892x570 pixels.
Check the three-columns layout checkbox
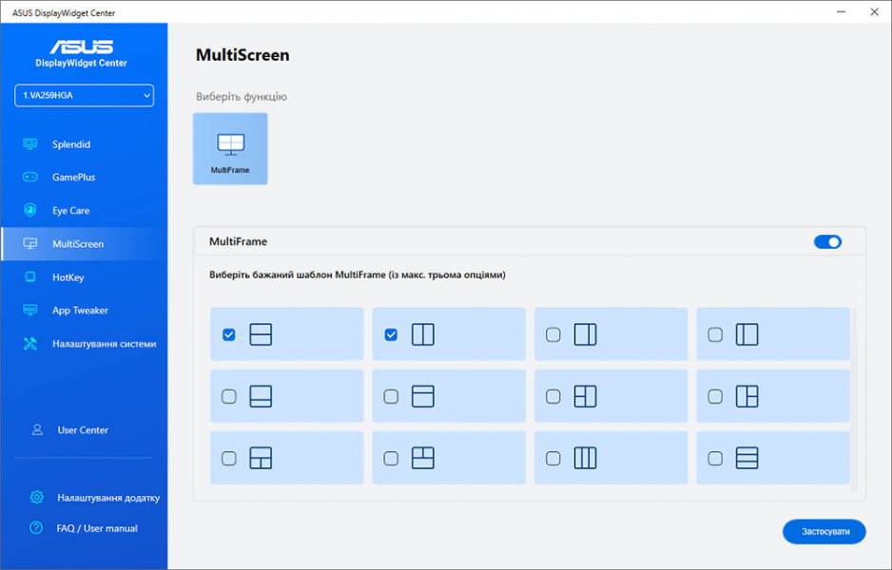pyautogui.click(x=553, y=458)
